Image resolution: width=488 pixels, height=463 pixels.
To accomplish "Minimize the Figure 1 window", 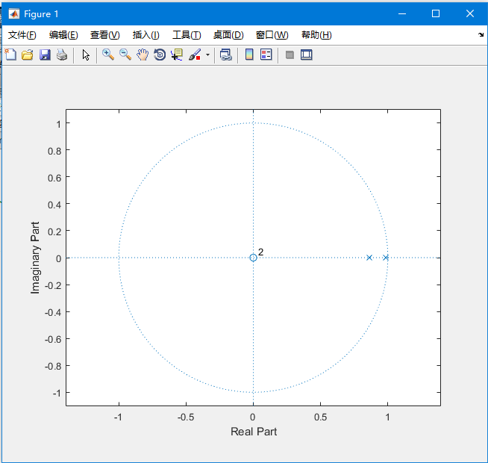I will (x=402, y=13).
